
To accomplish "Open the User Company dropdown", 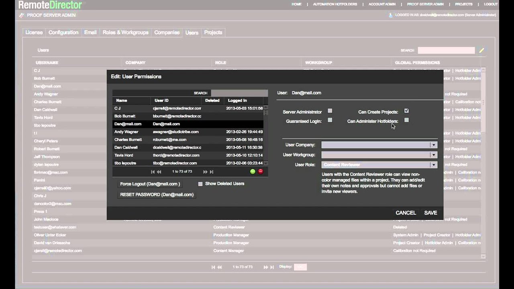I will click(379, 145).
